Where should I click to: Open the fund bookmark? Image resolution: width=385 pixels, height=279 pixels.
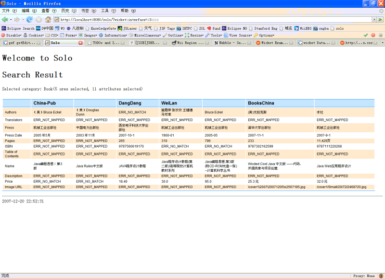point(214,28)
